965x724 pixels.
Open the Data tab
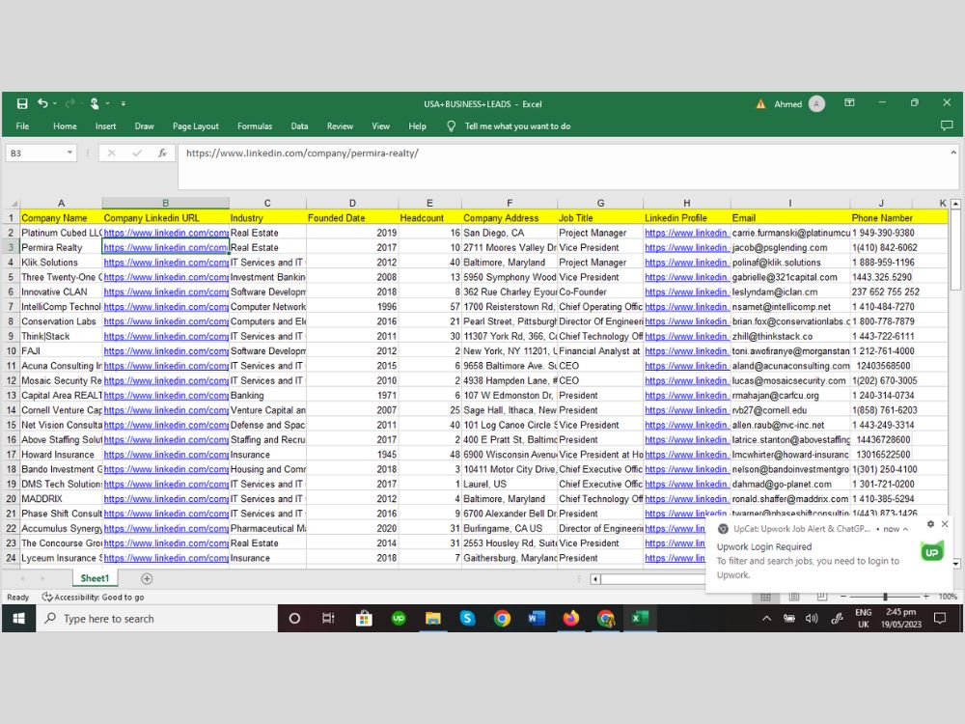(299, 126)
